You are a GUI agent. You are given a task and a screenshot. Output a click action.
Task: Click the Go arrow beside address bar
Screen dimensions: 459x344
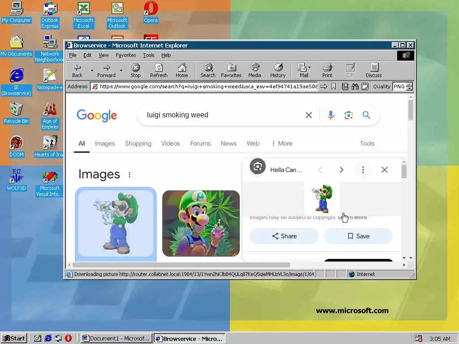pyautogui.click(x=324, y=86)
